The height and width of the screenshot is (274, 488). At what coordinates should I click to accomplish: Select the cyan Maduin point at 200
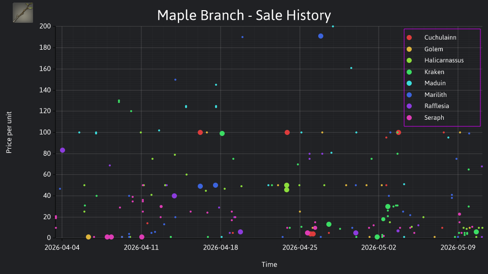click(x=333, y=26)
